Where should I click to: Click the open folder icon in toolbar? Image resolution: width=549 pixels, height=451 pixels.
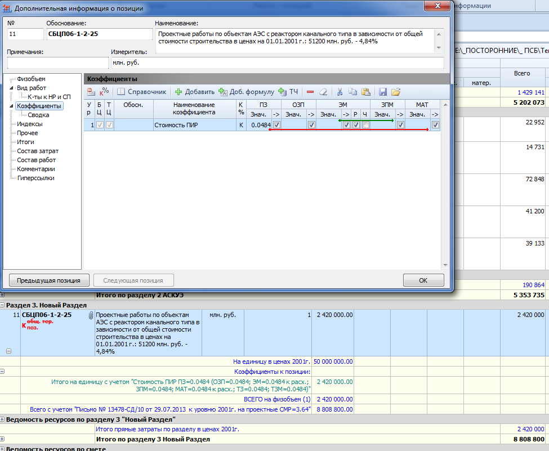396,92
